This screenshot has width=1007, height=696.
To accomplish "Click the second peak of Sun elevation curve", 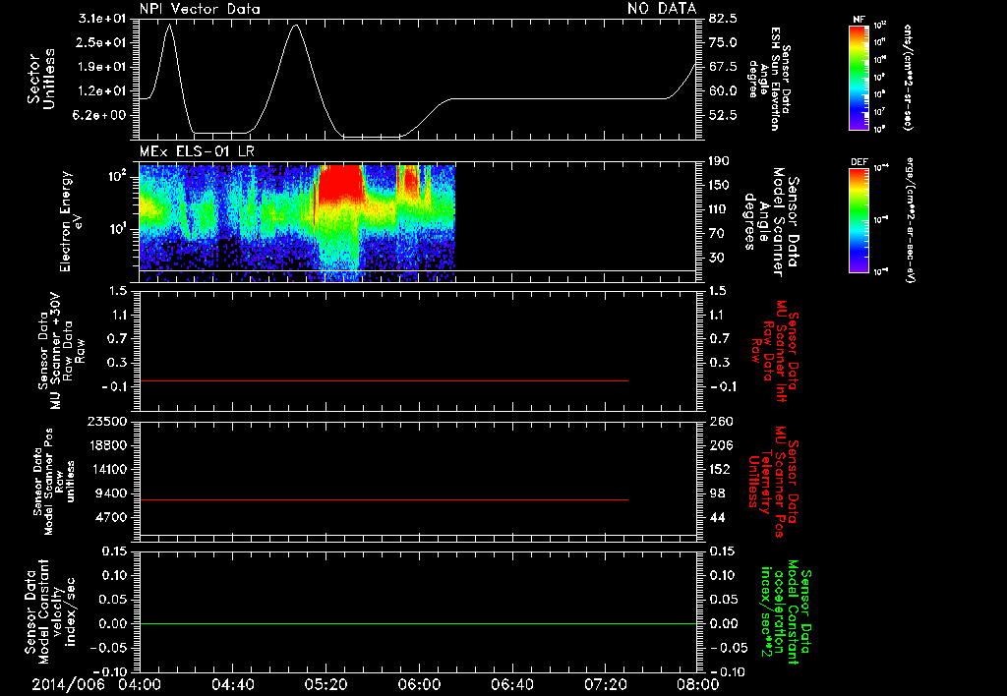I will [x=295, y=27].
